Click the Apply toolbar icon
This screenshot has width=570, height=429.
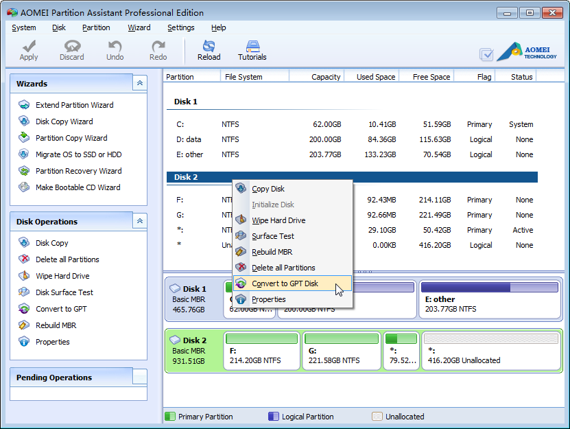[28, 49]
